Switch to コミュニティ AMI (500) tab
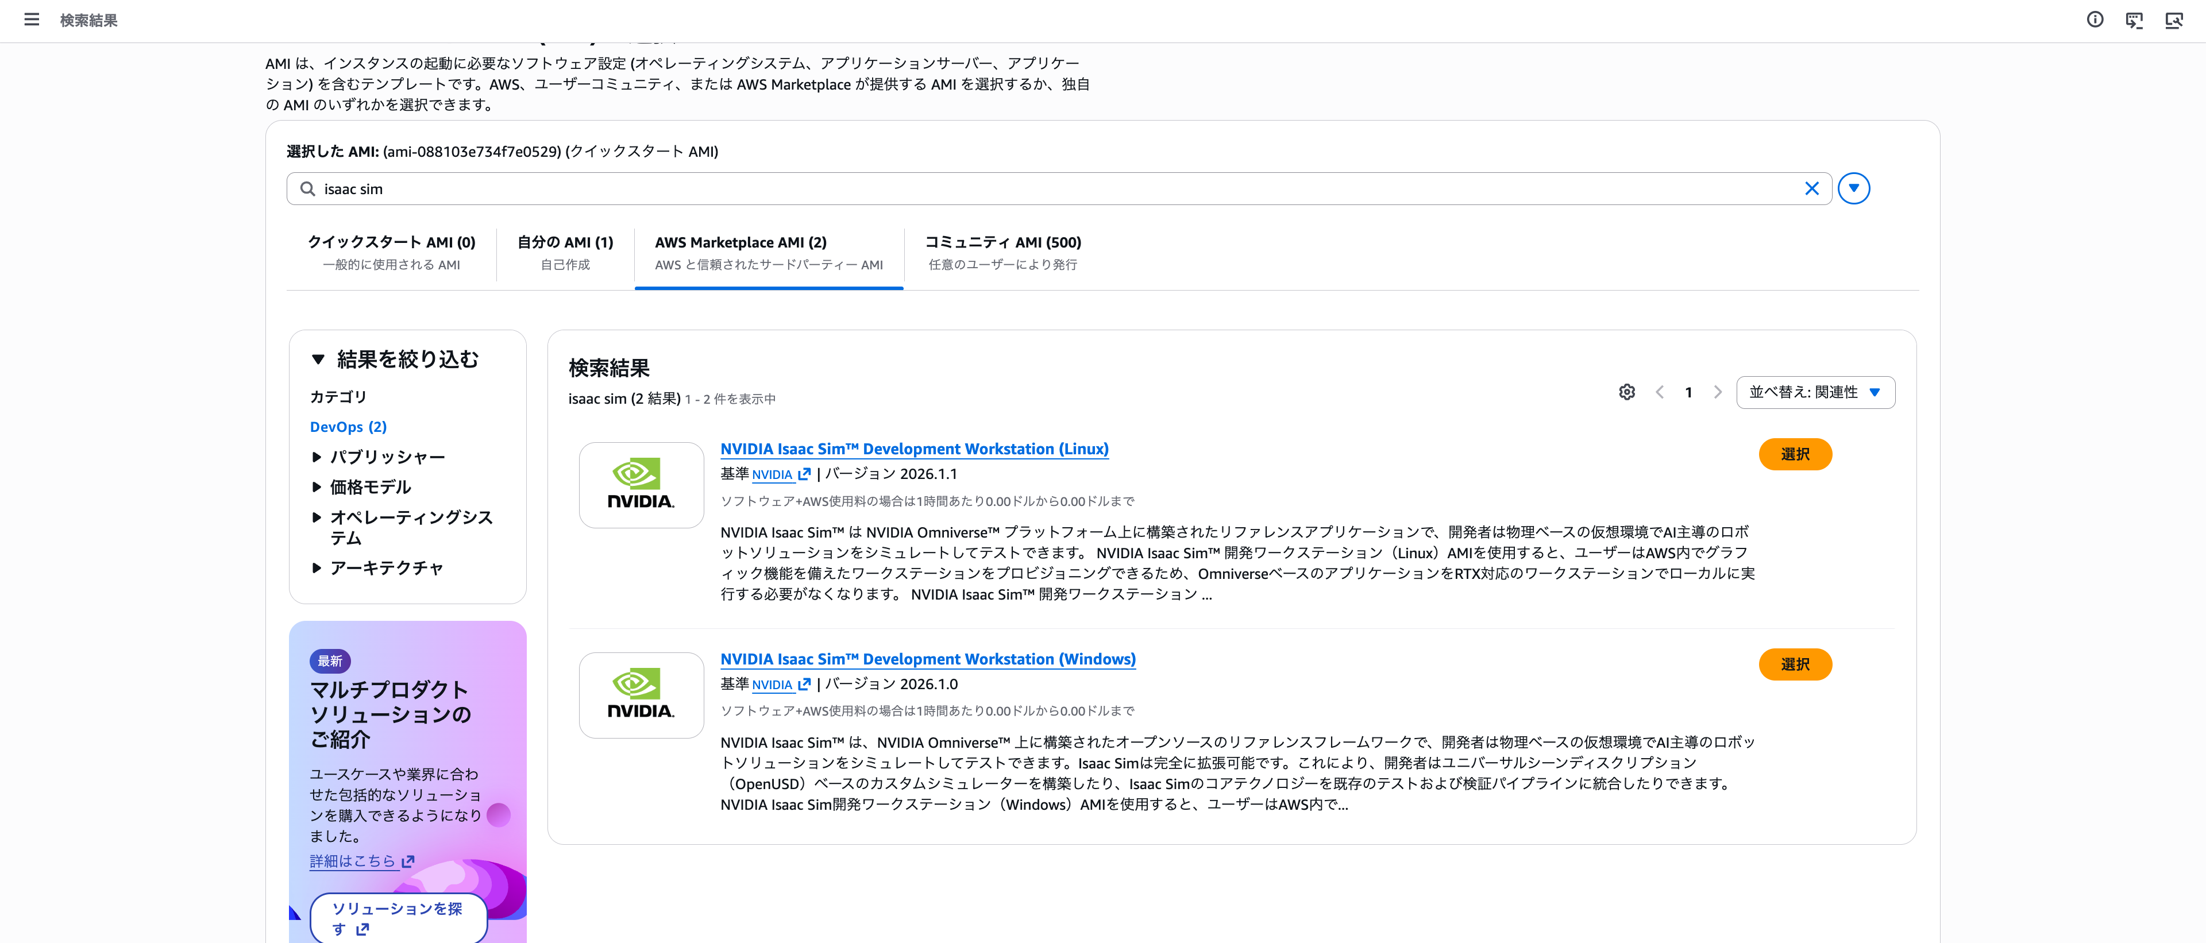The width and height of the screenshot is (2206, 943). tap(1002, 253)
